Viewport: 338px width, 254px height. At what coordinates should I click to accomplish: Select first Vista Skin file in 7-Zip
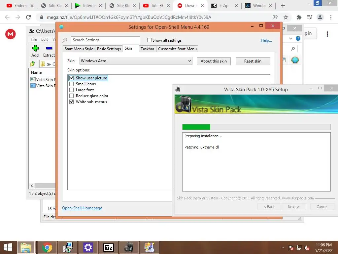(43, 79)
